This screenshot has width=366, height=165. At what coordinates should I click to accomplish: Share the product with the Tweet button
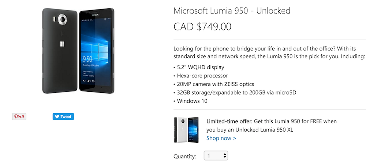click(63, 117)
